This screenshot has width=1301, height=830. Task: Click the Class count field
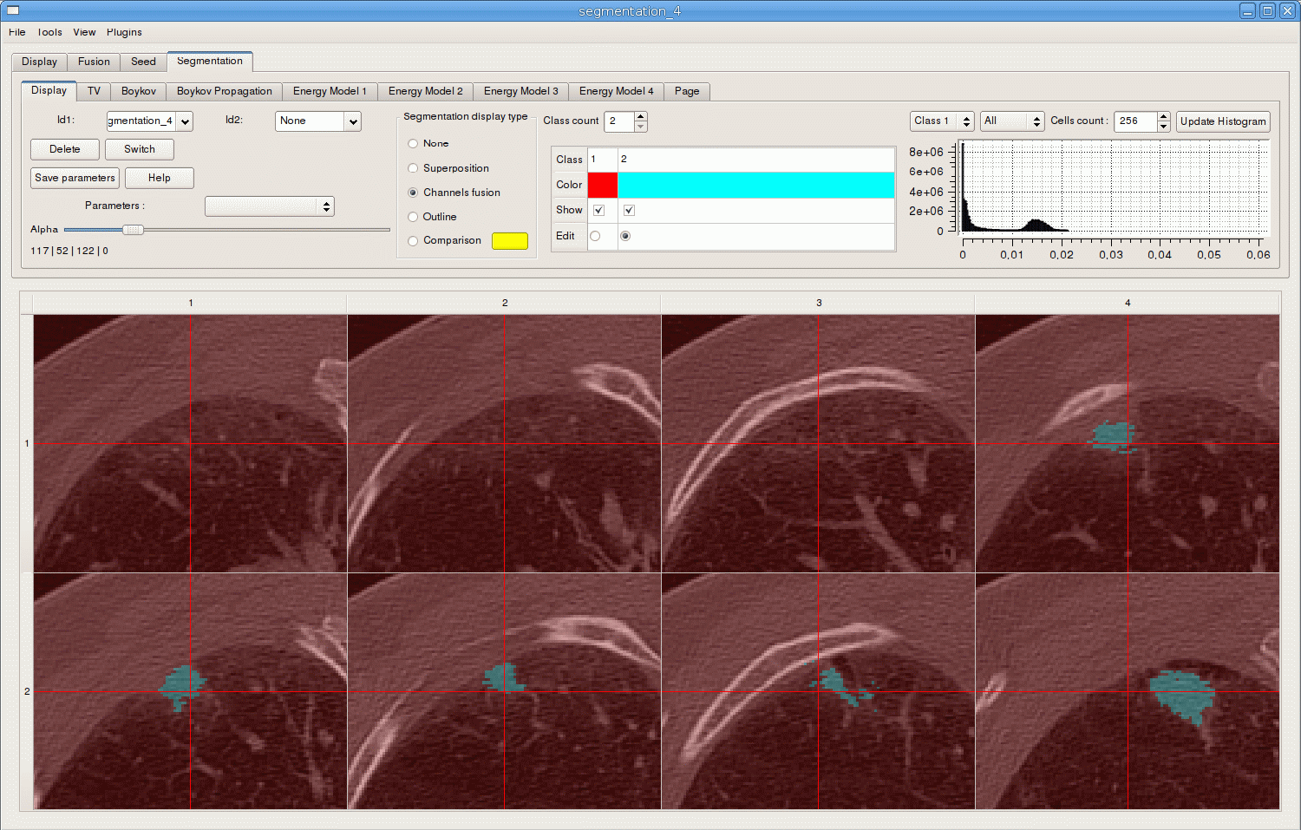pyautogui.click(x=619, y=121)
